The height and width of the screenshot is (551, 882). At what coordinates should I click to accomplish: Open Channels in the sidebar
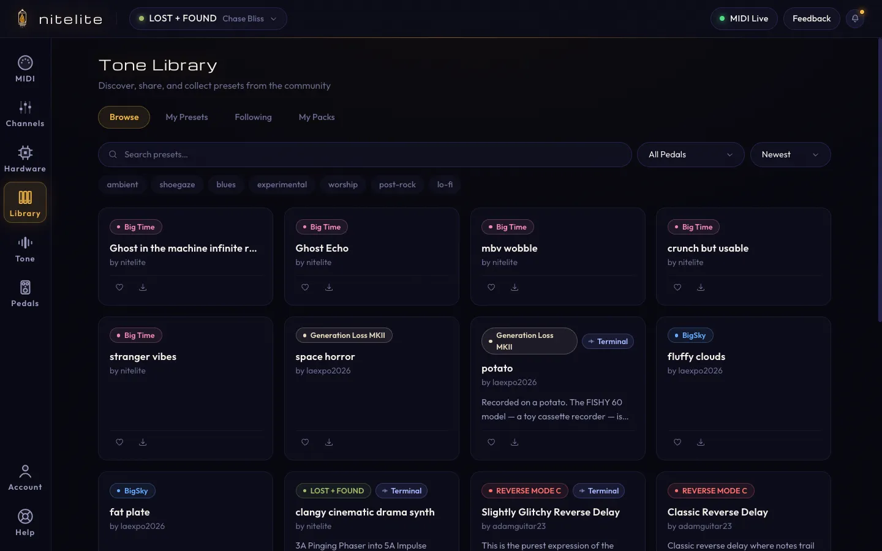(x=25, y=114)
